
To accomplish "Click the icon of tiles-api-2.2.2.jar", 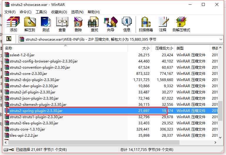I will [7, 135].
